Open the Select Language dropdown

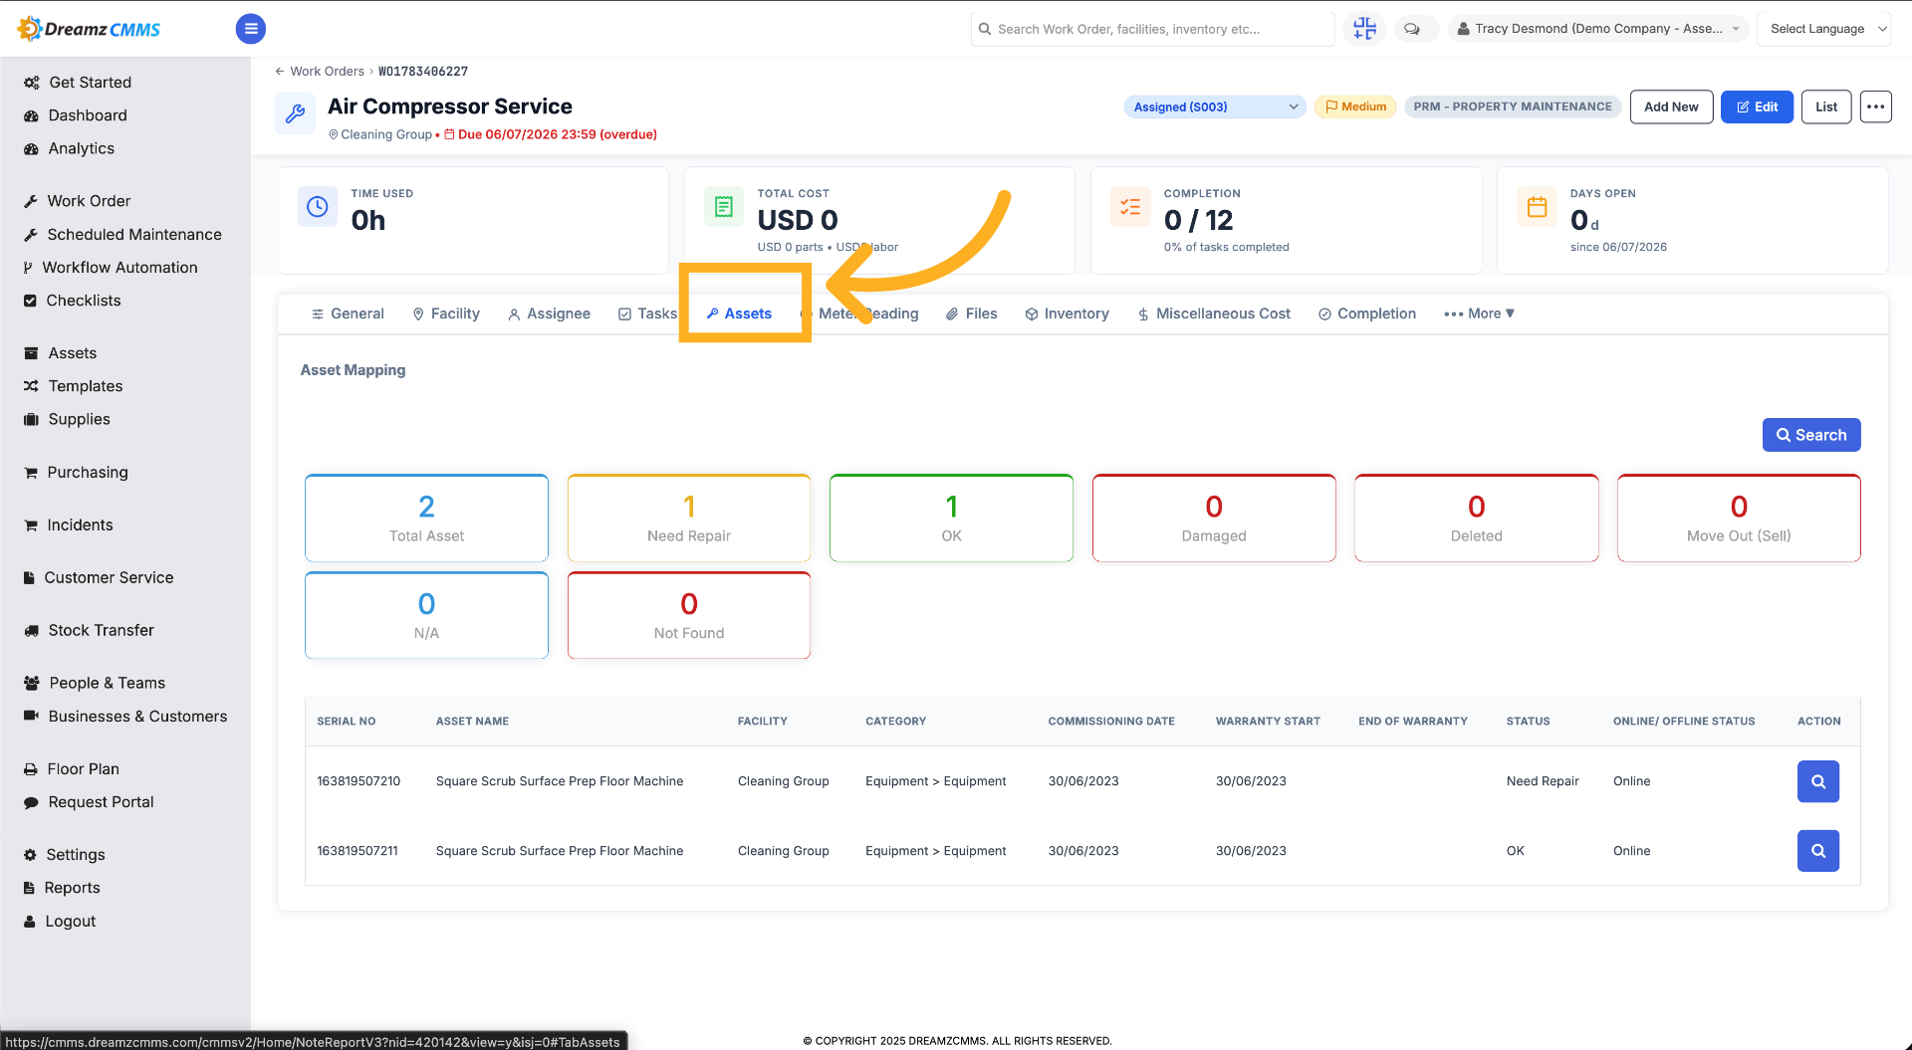click(x=1828, y=29)
